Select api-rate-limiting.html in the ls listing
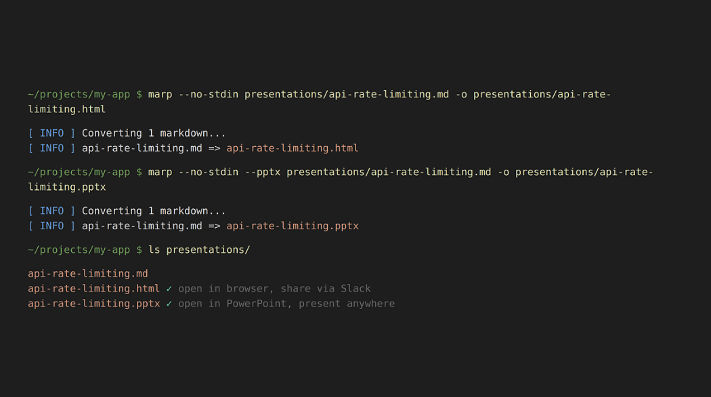Viewport: 711px width, 397px height. point(93,289)
